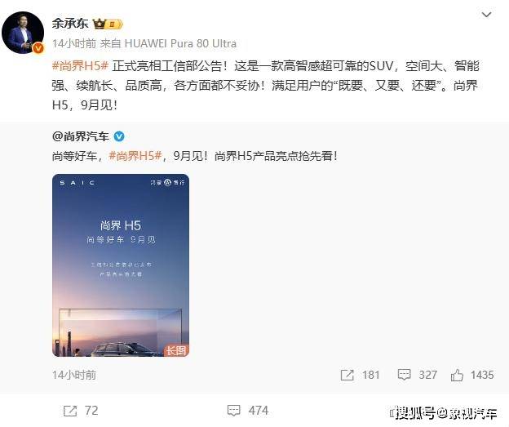
Task: Click the orange V verification badge on avatar
Action: pos(38,48)
